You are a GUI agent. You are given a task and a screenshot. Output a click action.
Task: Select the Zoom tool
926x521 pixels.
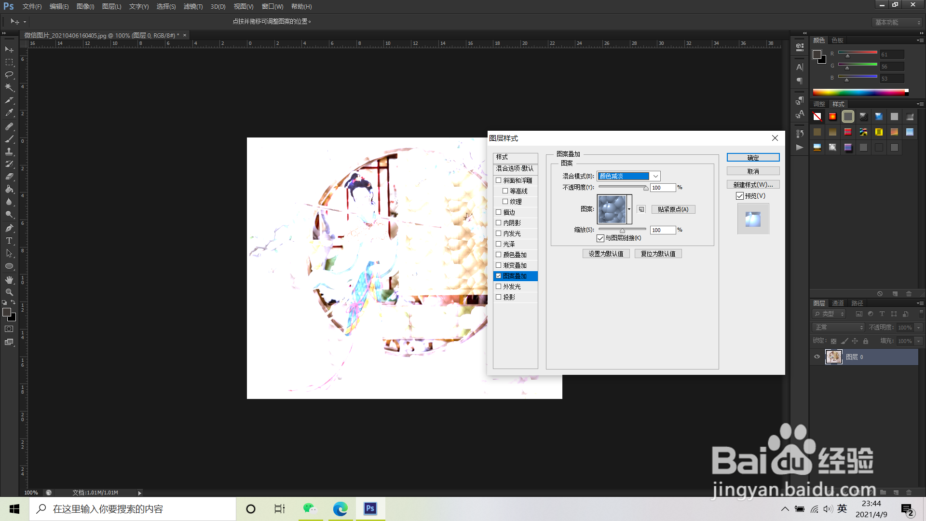[x=9, y=292]
